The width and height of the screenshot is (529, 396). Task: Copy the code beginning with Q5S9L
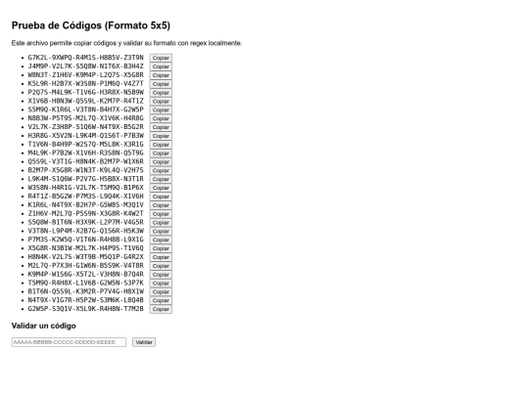coord(161,162)
